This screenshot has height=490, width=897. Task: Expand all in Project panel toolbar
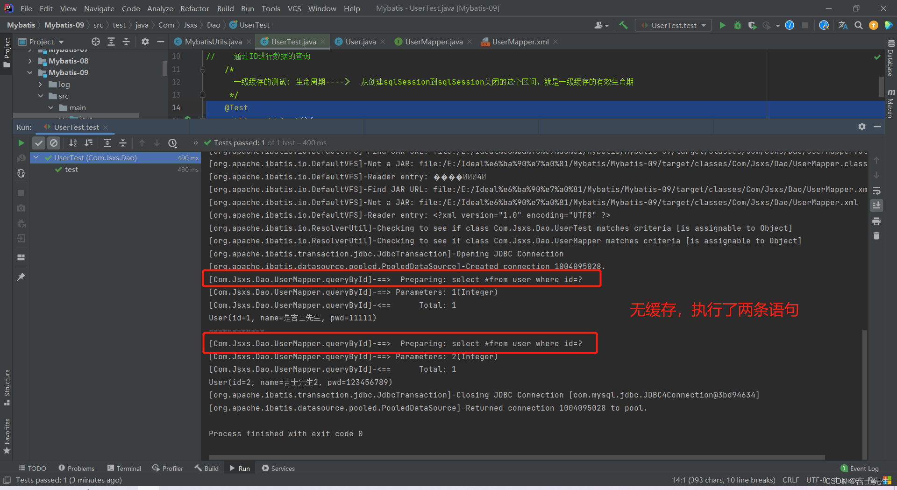[x=111, y=42]
